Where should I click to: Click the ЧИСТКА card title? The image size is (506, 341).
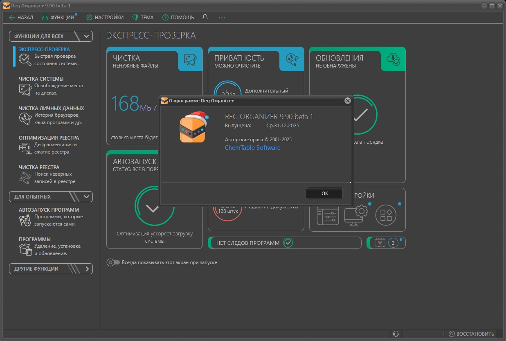(126, 58)
